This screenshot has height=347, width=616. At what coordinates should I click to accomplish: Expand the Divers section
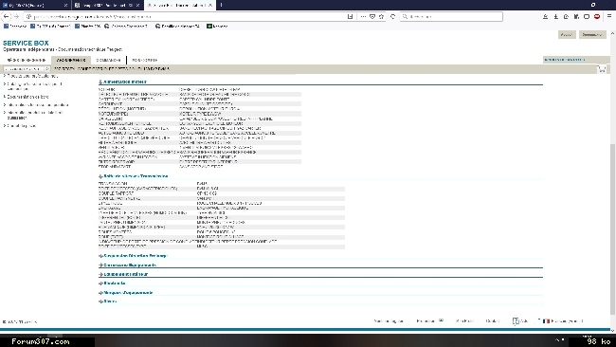108,301
